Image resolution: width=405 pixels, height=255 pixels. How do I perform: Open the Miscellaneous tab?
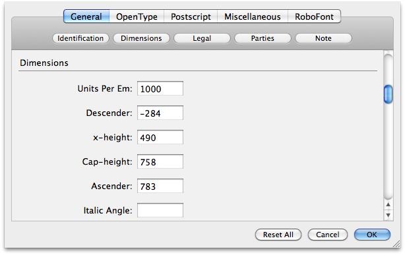pos(253,16)
